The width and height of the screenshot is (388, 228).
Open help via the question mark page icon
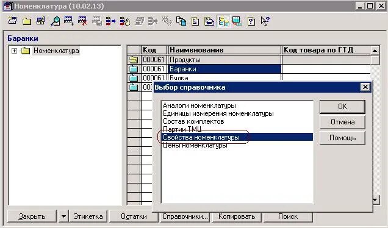[251, 21]
